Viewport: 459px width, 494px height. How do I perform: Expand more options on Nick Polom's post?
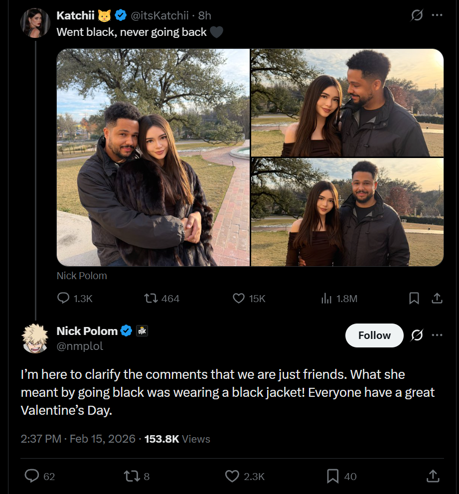437,335
